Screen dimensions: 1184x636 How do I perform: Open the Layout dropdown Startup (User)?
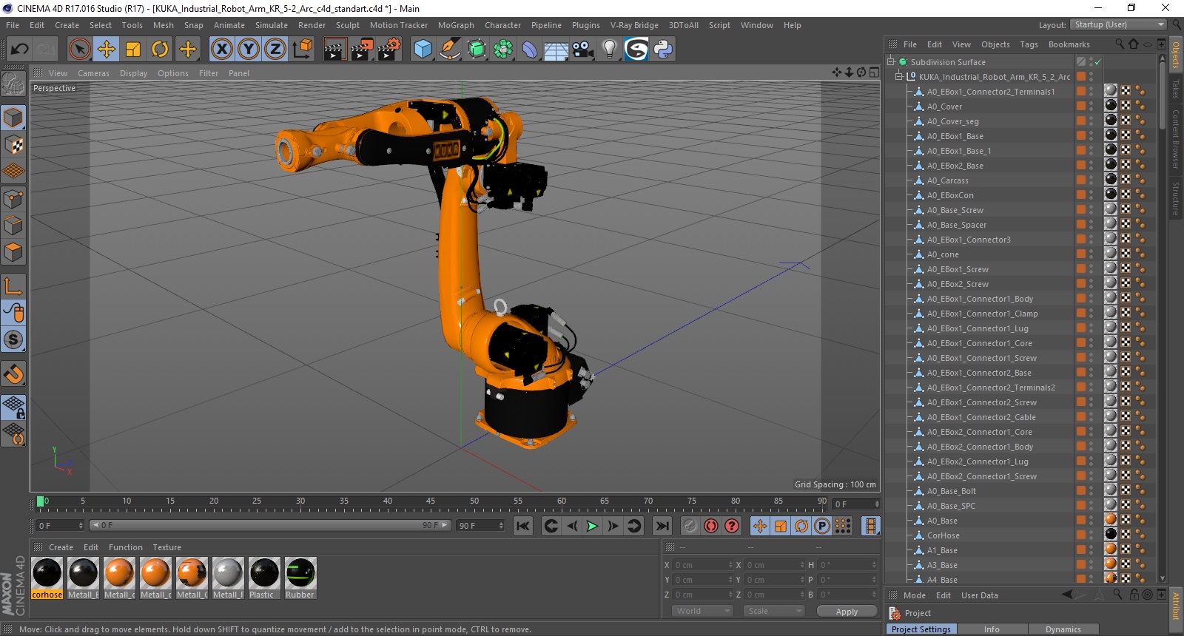pos(1120,24)
